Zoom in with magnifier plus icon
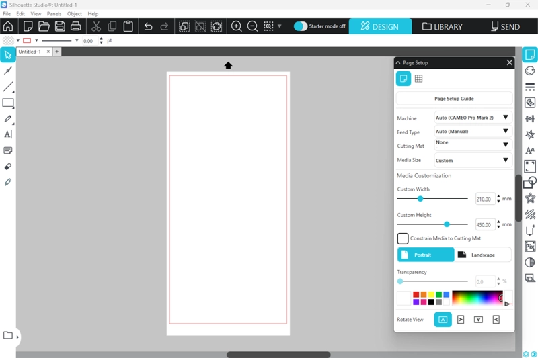Screen dimensions: 538x358 pyautogui.click(x=237, y=27)
